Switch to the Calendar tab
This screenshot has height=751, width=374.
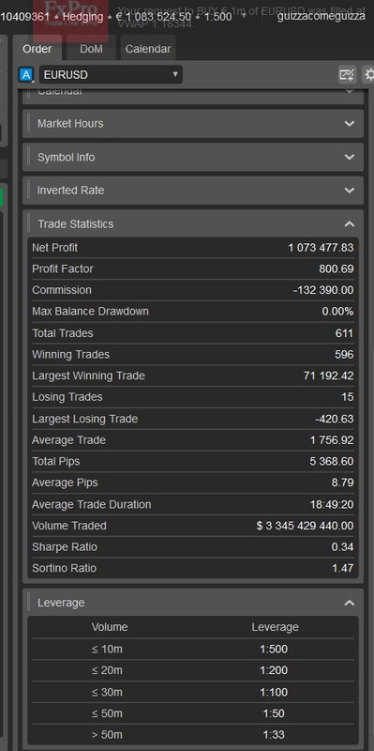click(148, 49)
